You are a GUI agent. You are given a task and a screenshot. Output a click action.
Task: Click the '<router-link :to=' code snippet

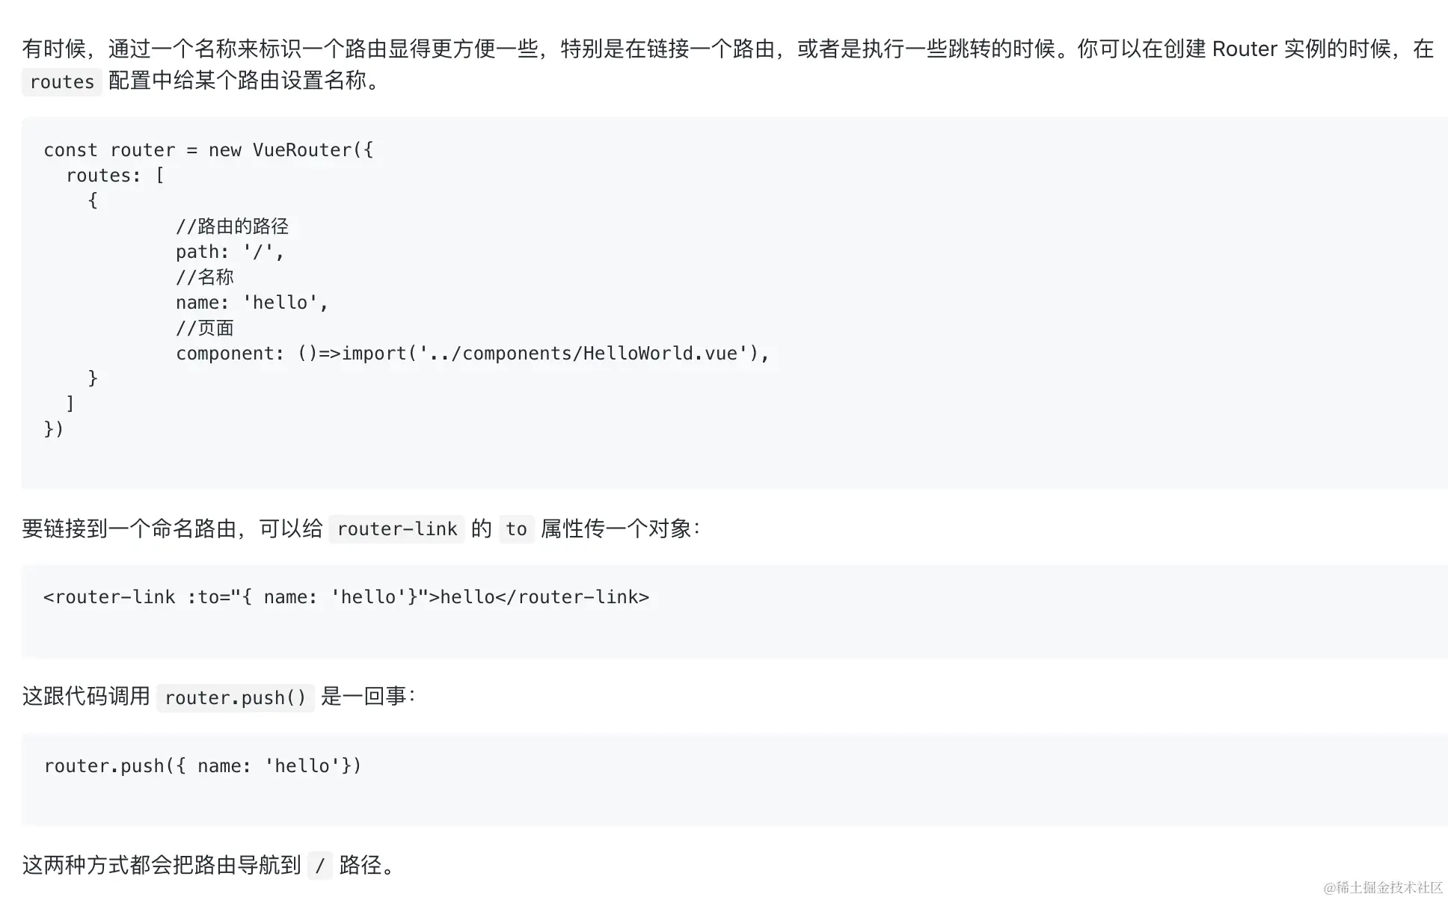(346, 597)
